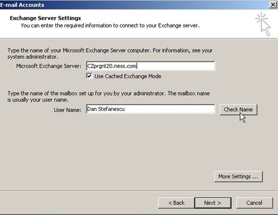Click the 'Use Cached Exchange Mode' label text

[x=127, y=76]
